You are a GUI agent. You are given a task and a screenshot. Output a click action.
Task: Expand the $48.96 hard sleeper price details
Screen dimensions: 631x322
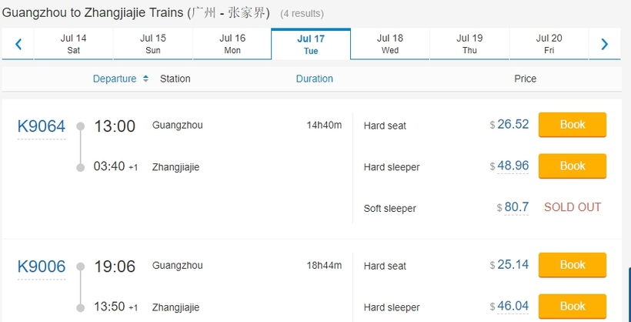513,166
